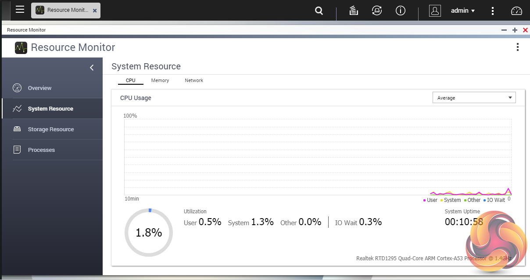This screenshot has height=280, width=530.
Task: Open Processes in the sidebar
Action: tap(52, 150)
